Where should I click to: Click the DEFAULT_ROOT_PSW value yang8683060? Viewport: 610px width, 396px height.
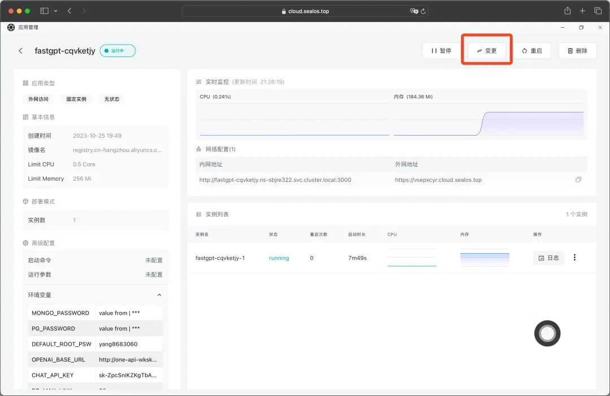coord(118,344)
